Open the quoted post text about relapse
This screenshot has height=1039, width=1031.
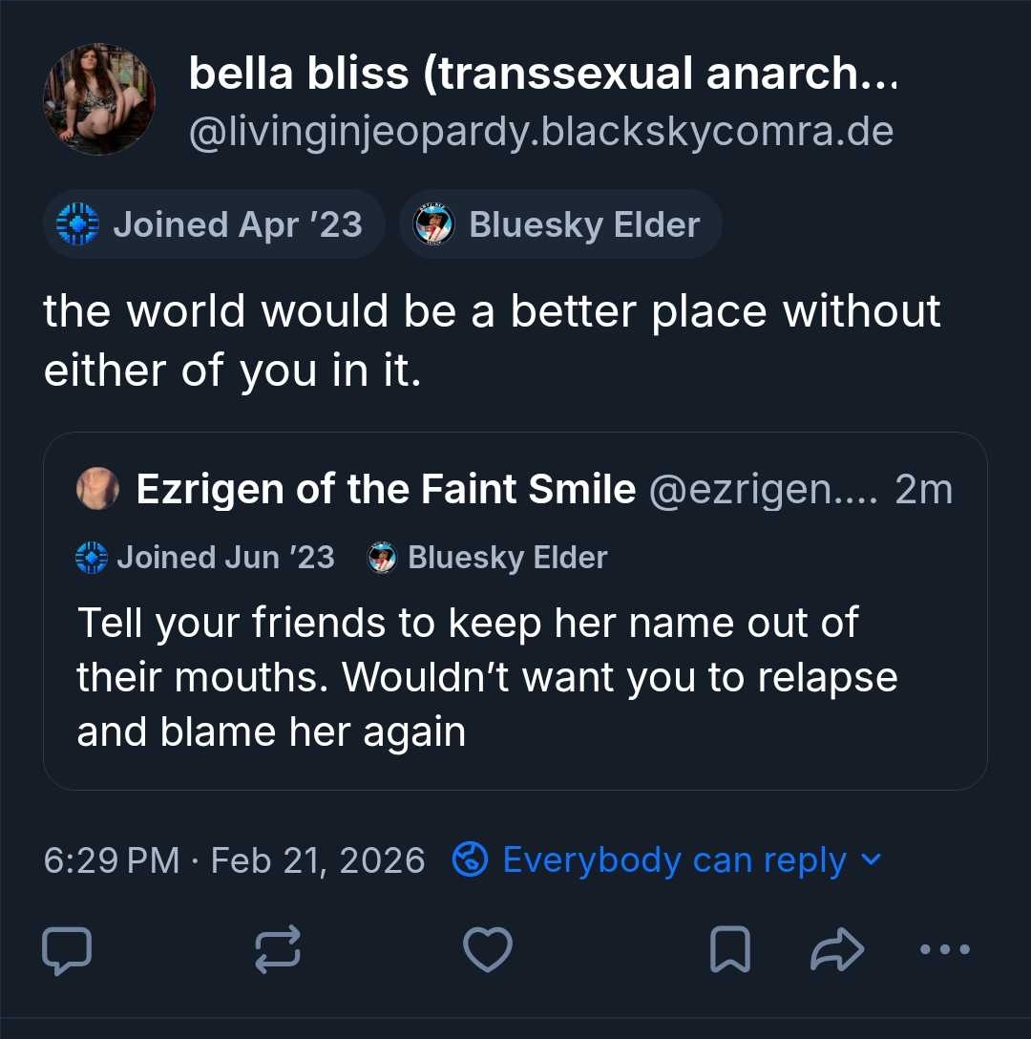(487, 677)
